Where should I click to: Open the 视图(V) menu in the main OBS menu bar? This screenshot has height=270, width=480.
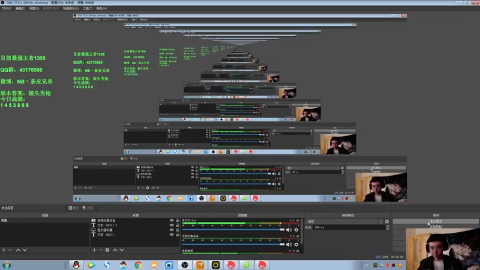click(34, 8)
